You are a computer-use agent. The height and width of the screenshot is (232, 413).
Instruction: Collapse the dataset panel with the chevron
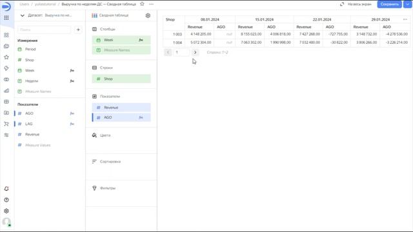[x=23, y=15]
